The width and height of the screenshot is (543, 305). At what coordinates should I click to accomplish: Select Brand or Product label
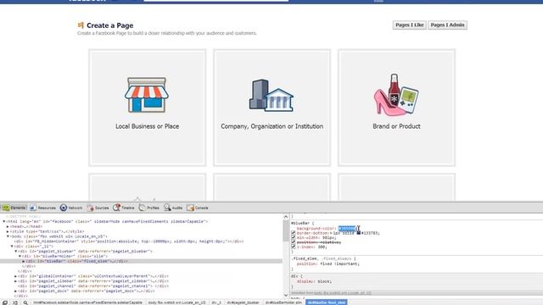click(396, 126)
